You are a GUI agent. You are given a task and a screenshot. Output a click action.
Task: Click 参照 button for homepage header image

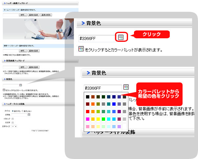click(x=23, y=15)
